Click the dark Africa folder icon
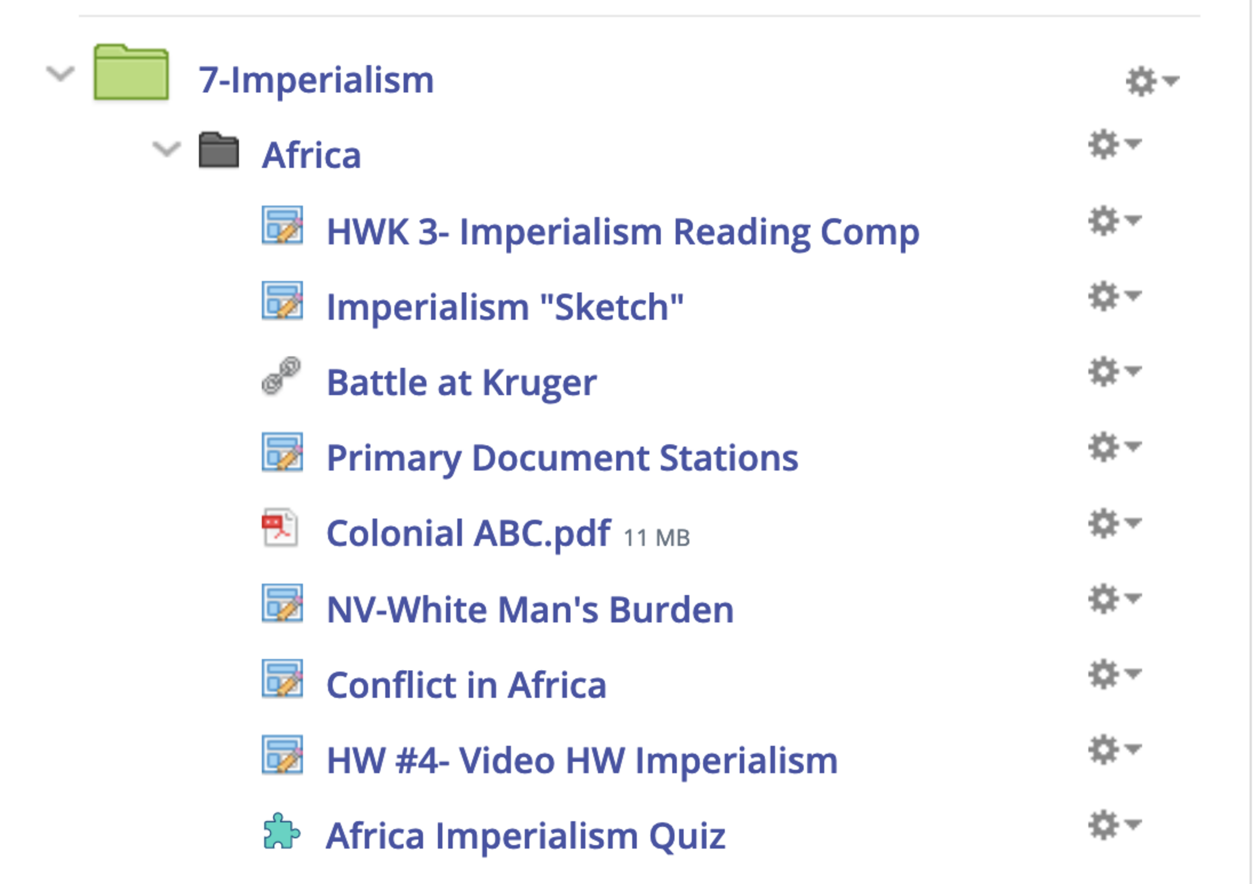The height and width of the screenshot is (884, 1253). point(218,150)
